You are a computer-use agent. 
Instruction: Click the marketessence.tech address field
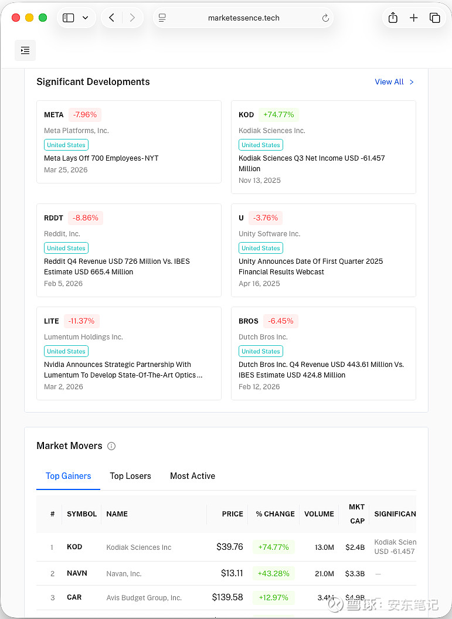pos(243,18)
